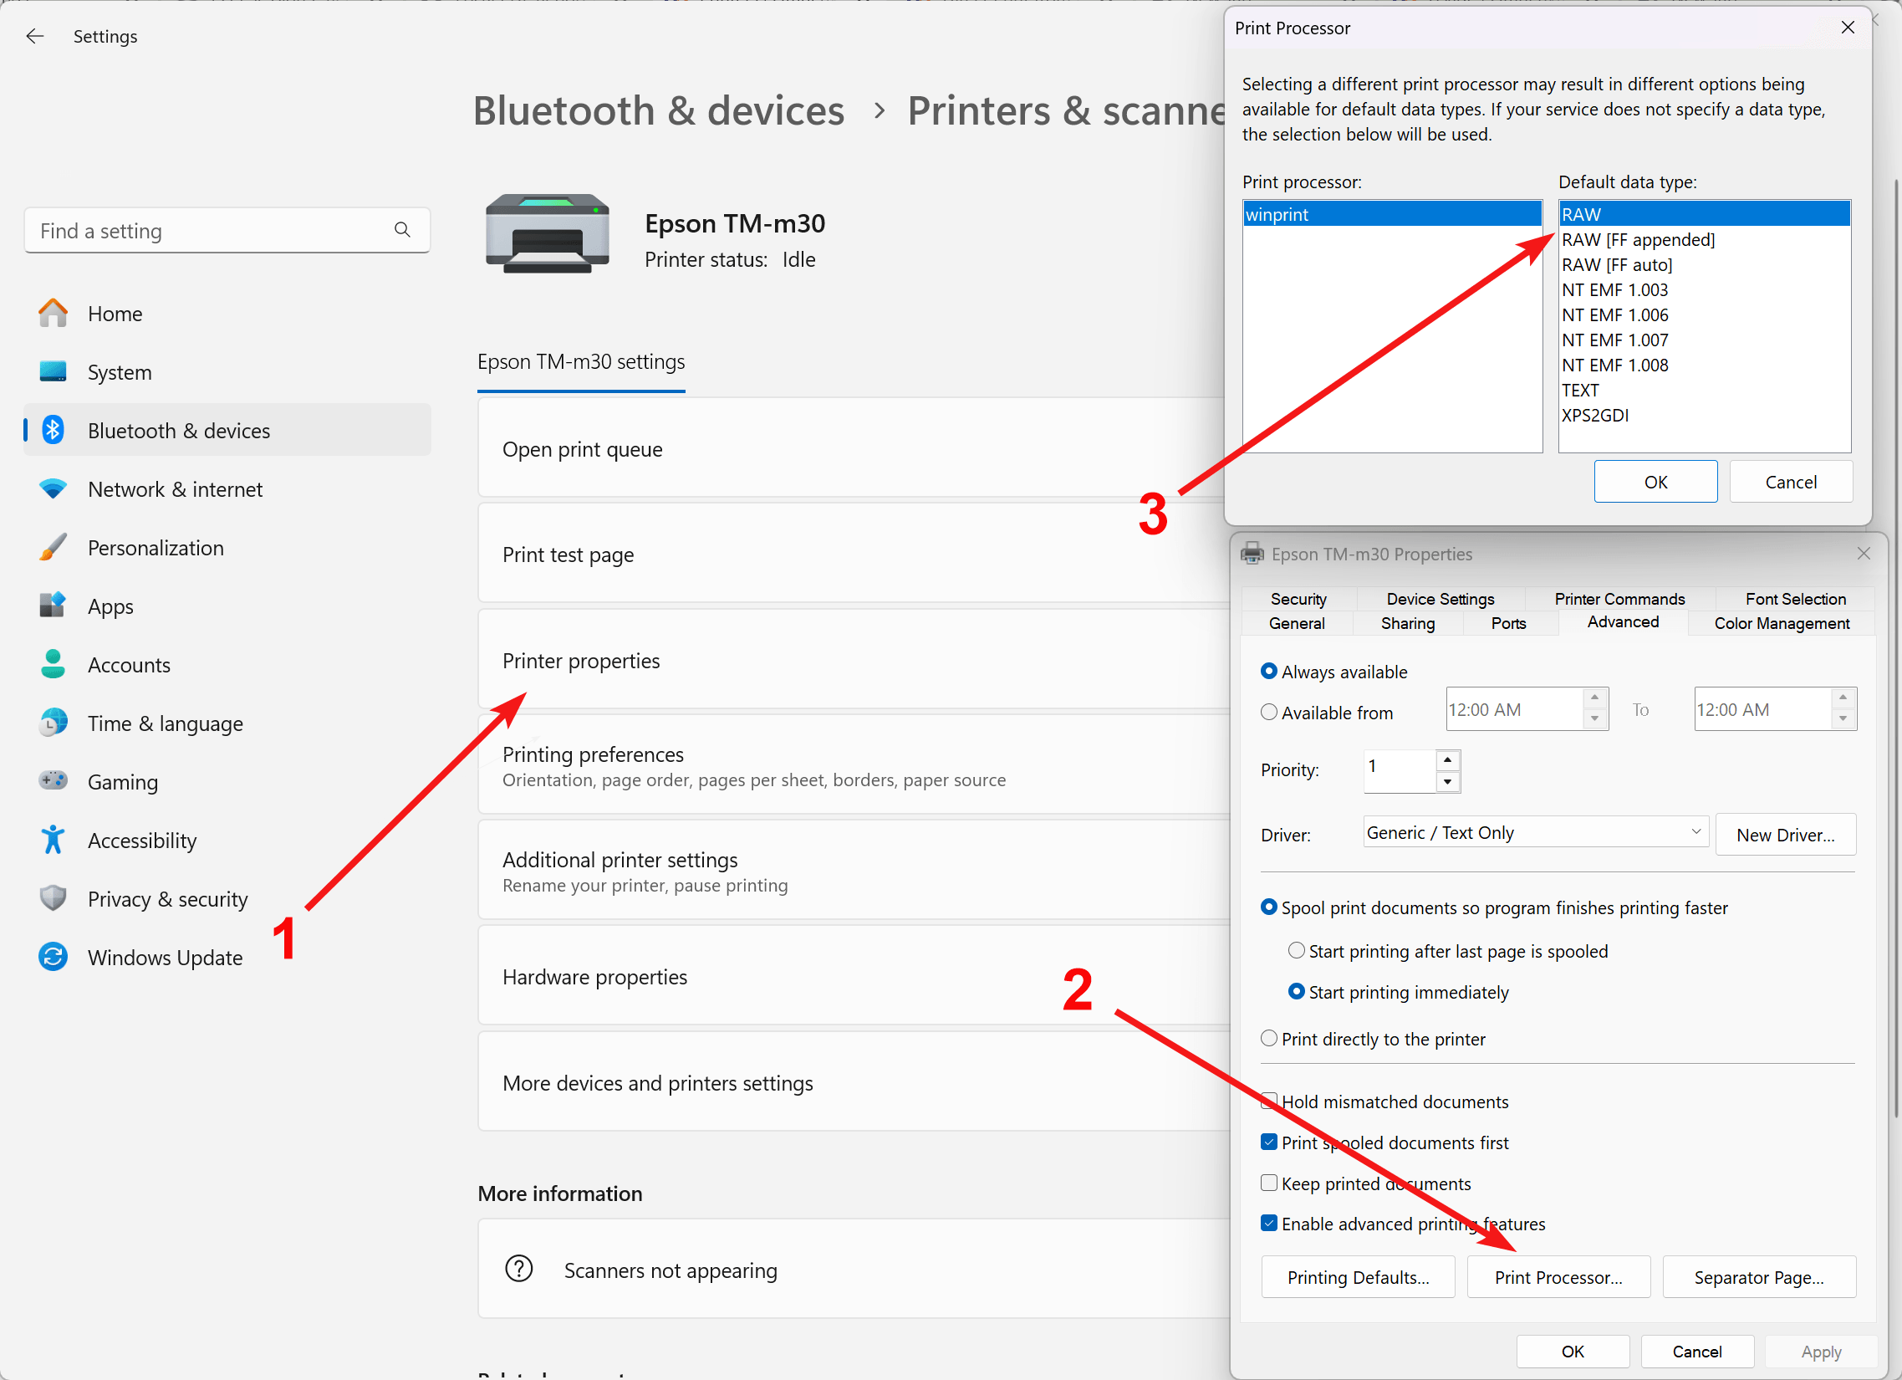Click the Bluetooth icon in sidebar

click(53, 431)
